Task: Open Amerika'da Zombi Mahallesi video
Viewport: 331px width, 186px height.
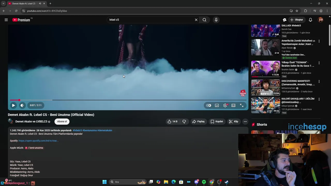Action: point(266,47)
